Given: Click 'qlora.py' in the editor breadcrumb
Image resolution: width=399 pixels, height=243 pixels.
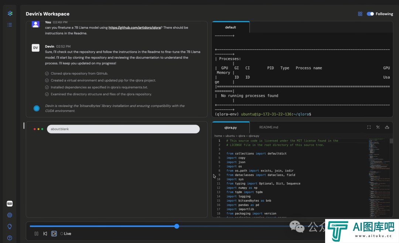Looking at the screenshot, I should click(x=254, y=136).
